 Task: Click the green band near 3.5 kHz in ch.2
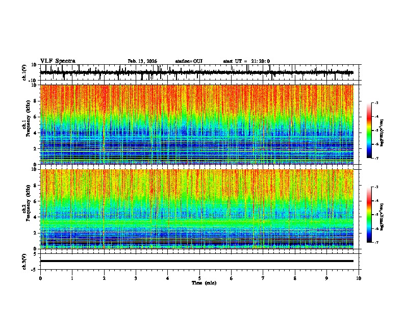point(197,222)
